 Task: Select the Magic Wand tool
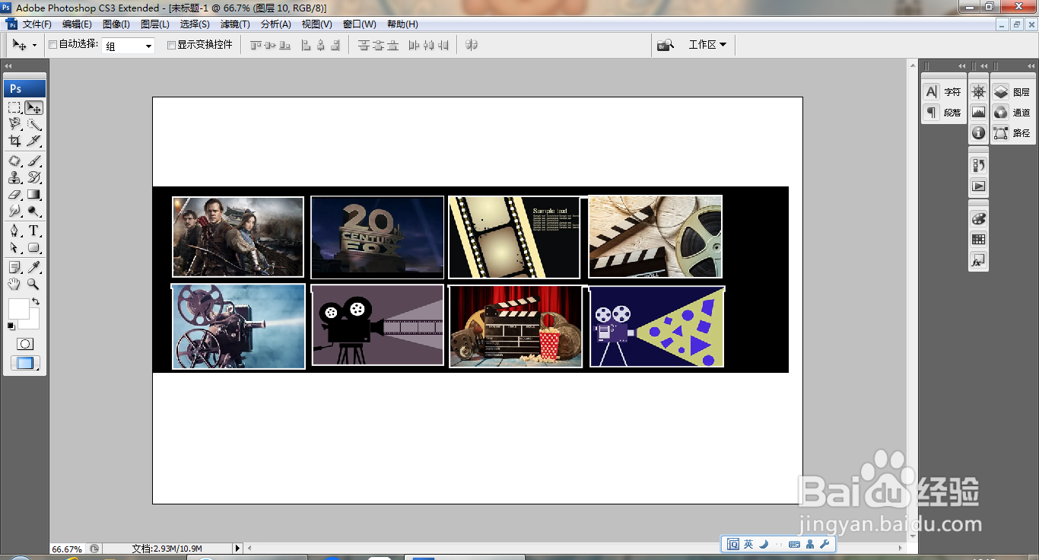33,124
